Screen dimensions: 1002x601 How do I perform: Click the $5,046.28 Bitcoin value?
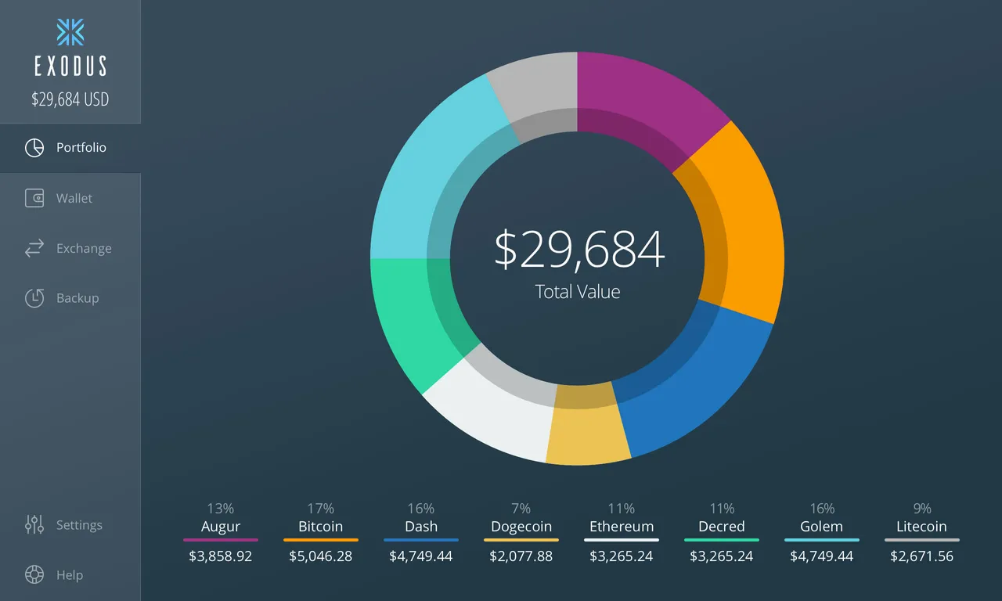[321, 556]
